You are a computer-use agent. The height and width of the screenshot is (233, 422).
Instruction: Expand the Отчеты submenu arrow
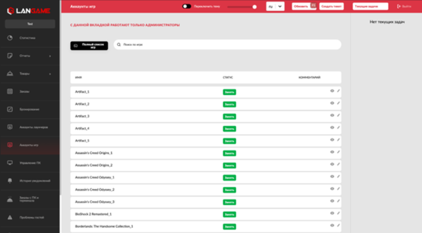[x=50, y=56]
